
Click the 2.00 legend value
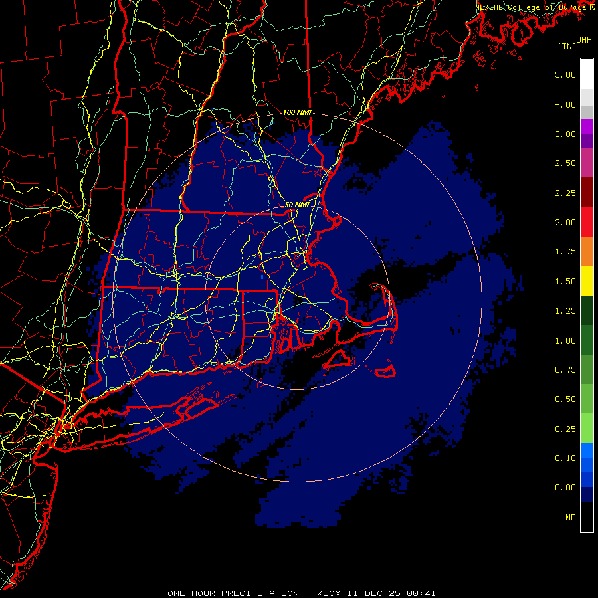point(565,223)
